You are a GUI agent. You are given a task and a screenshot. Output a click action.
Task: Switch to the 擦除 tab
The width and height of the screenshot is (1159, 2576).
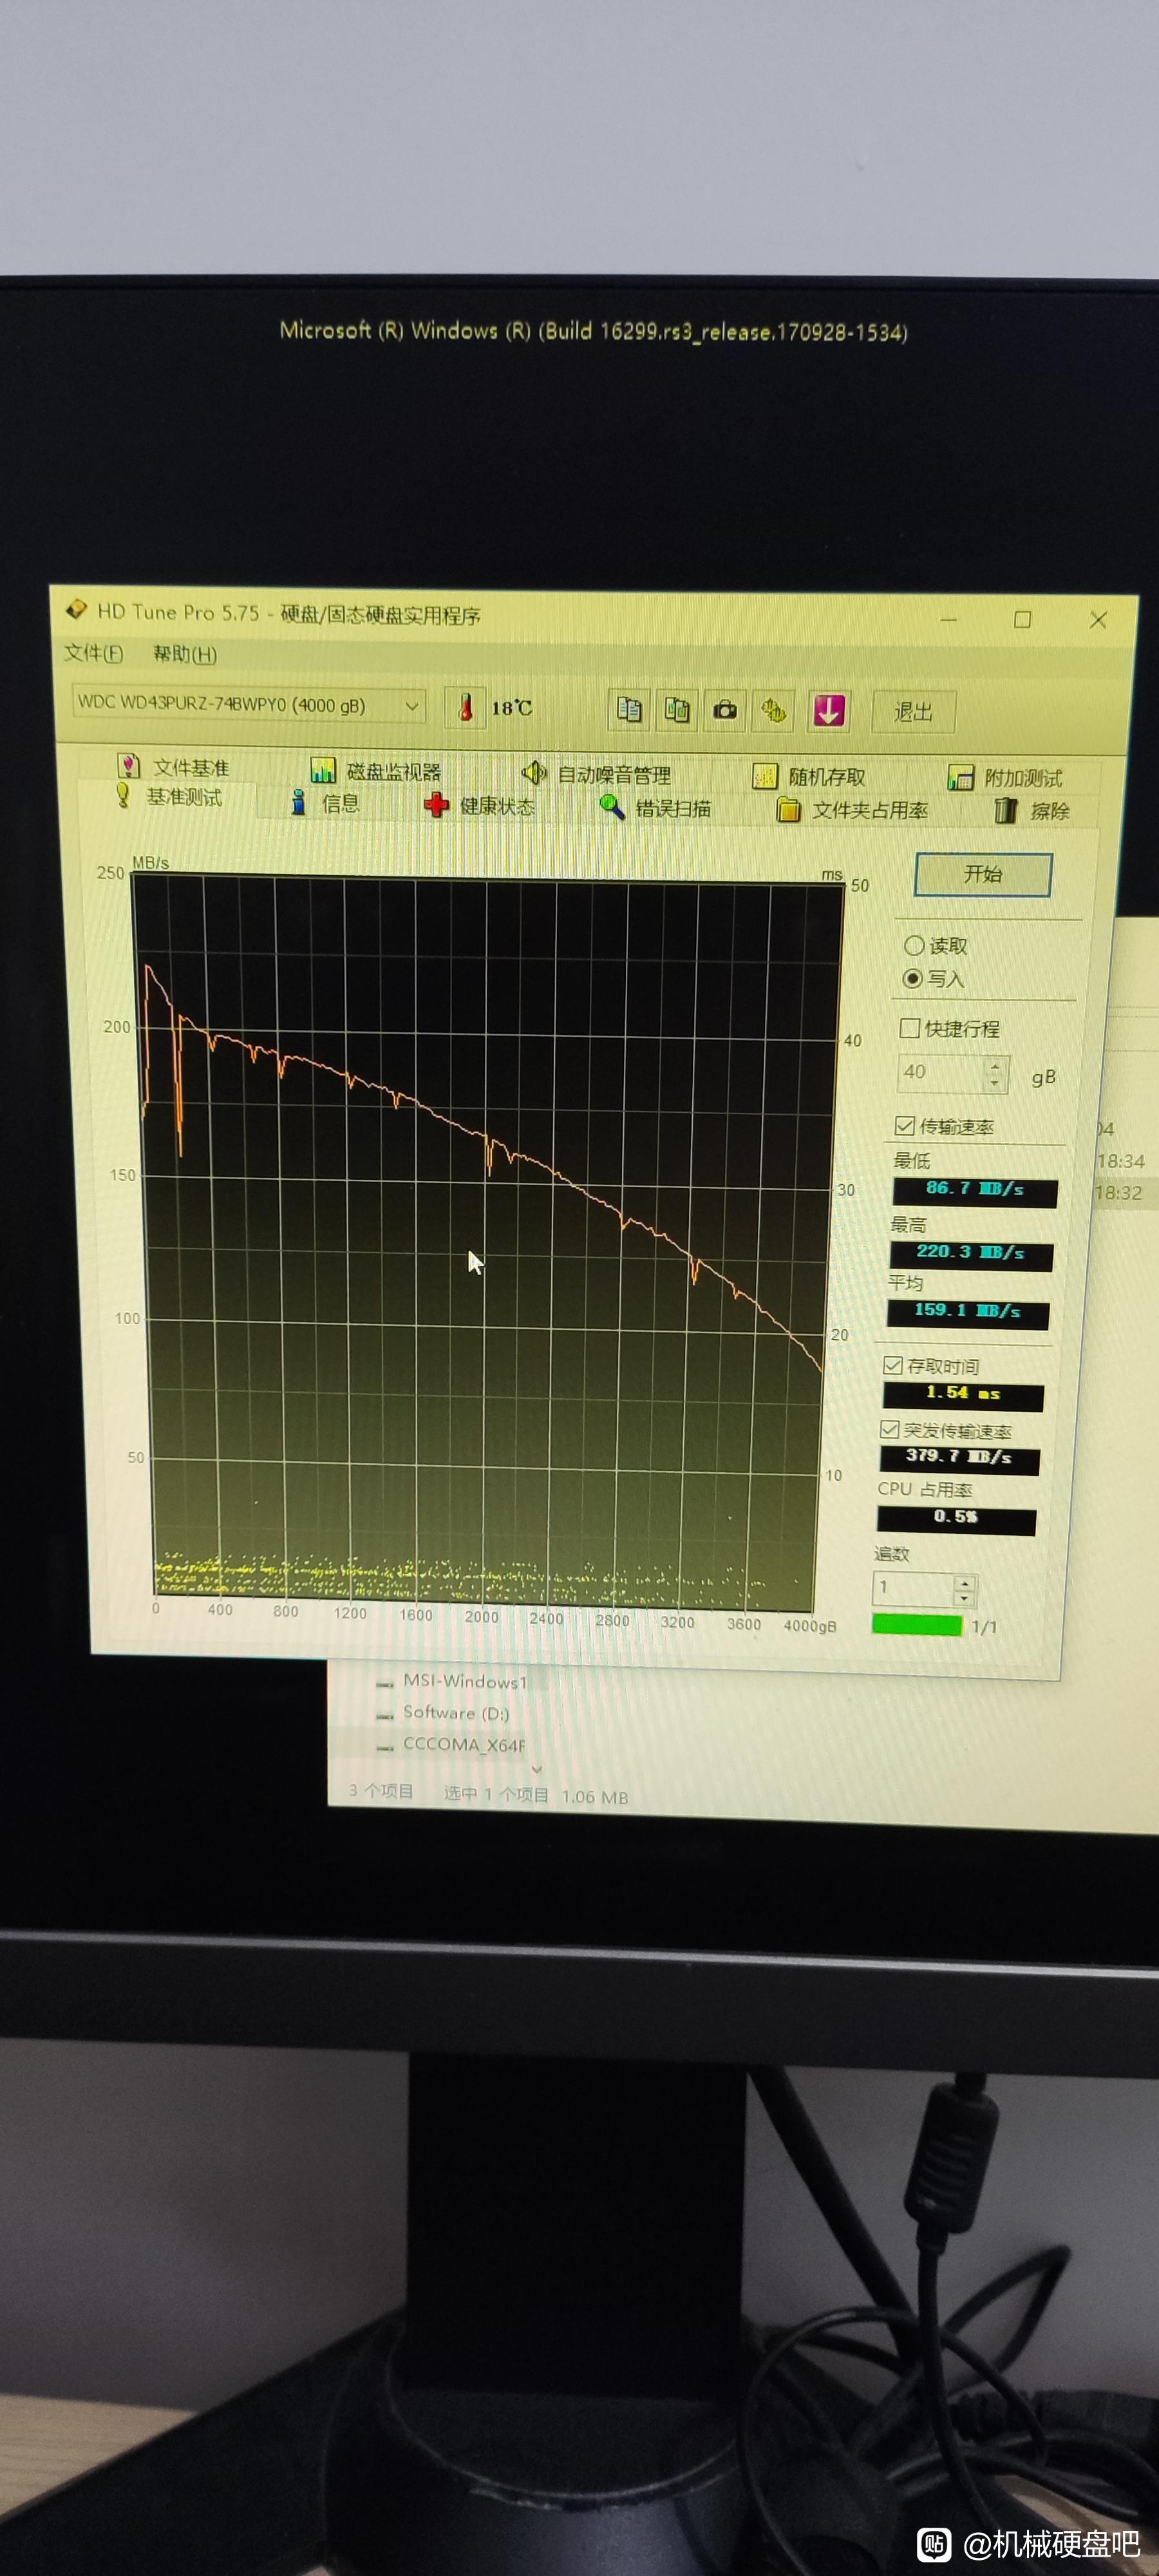pyautogui.click(x=1033, y=811)
